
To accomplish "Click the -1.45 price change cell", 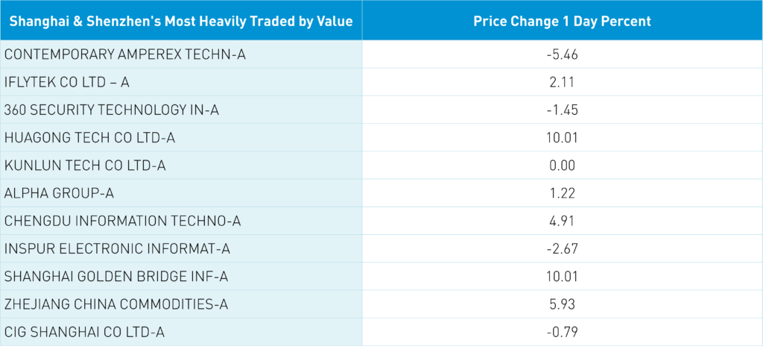I will 562,110.
